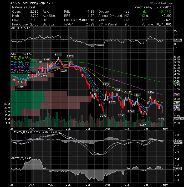Screen dimensions: 184x187
Task: Click the EPS value -1.97
Action: (90, 16)
